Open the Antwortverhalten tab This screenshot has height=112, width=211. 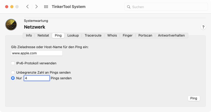pos(171,36)
